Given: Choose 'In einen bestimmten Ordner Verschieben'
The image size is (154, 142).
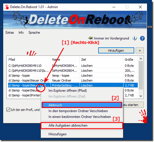Looking at the screenshot, I should click(82, 117).
